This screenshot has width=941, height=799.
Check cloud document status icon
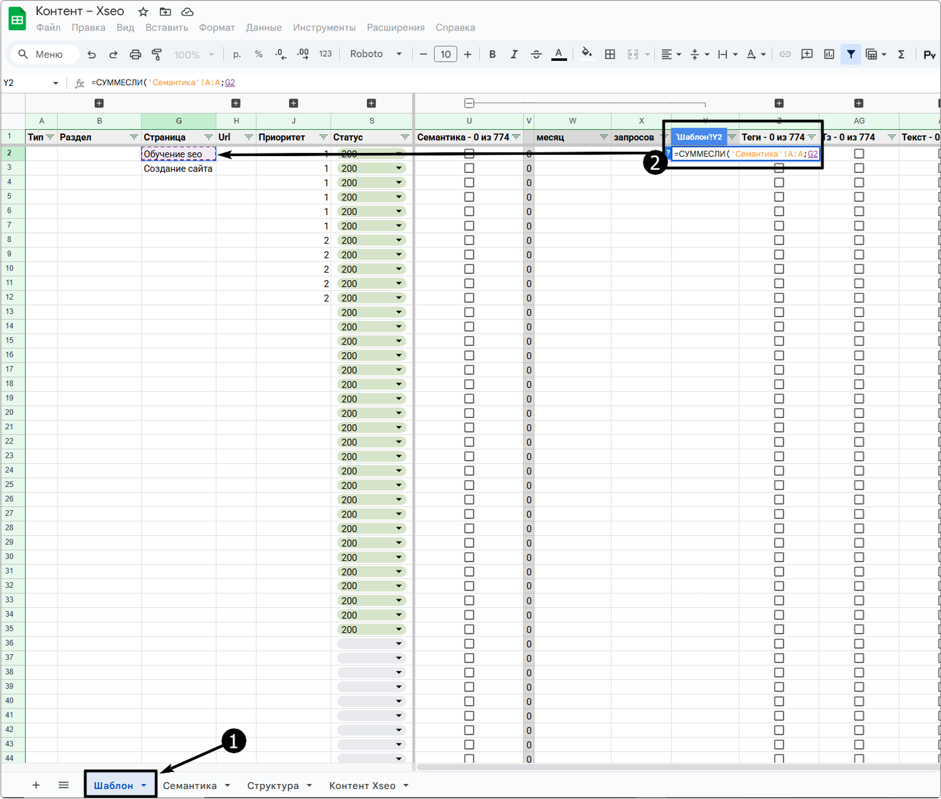187,11
